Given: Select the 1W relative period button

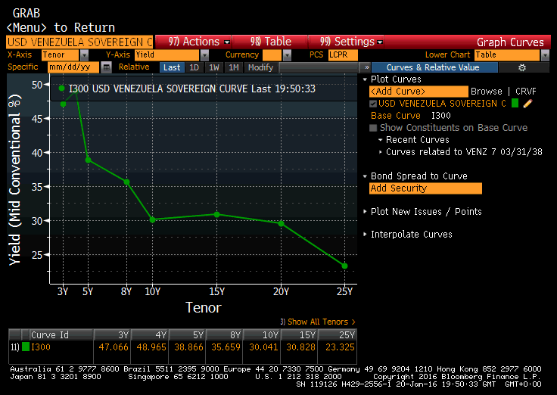Looking at the screenshot, I should [x=214, y=67].
